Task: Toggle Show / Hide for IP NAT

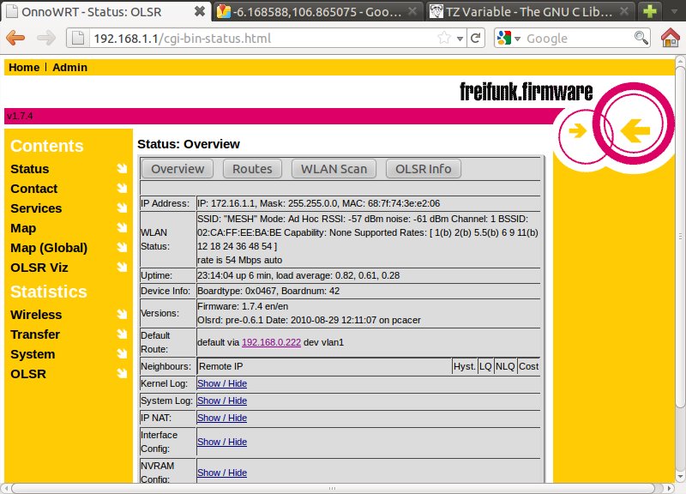Action: [221, 418]
